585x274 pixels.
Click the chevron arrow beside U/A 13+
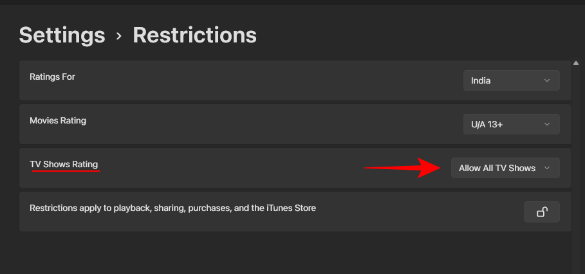[x=547, y=124]
